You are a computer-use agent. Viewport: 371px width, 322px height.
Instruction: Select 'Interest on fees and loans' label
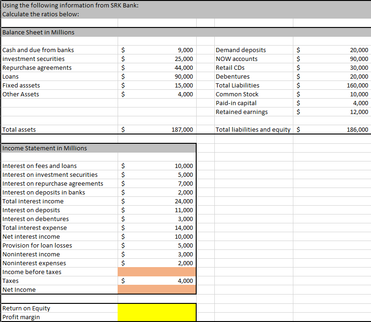[60, 166]
